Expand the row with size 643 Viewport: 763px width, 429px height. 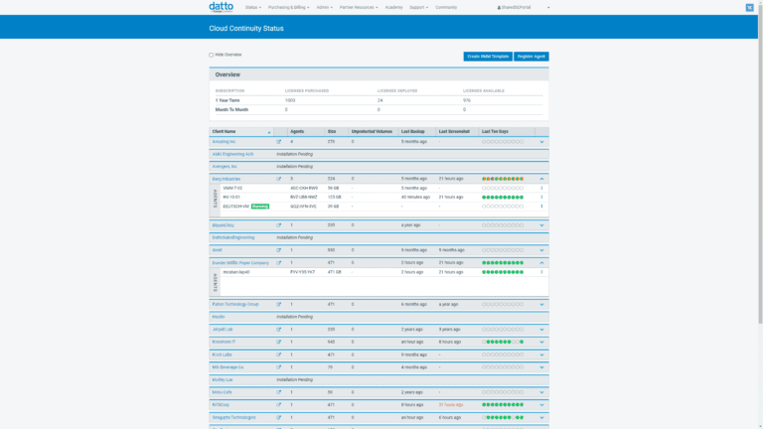click(541, 343)
